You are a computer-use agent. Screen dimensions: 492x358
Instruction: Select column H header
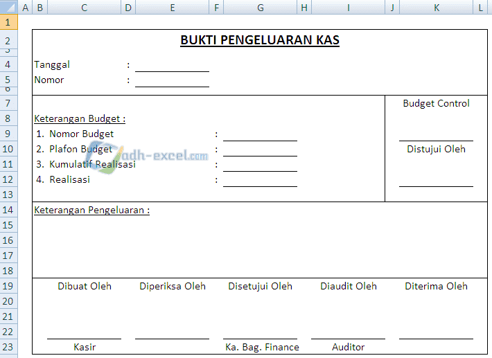(304, 7)
